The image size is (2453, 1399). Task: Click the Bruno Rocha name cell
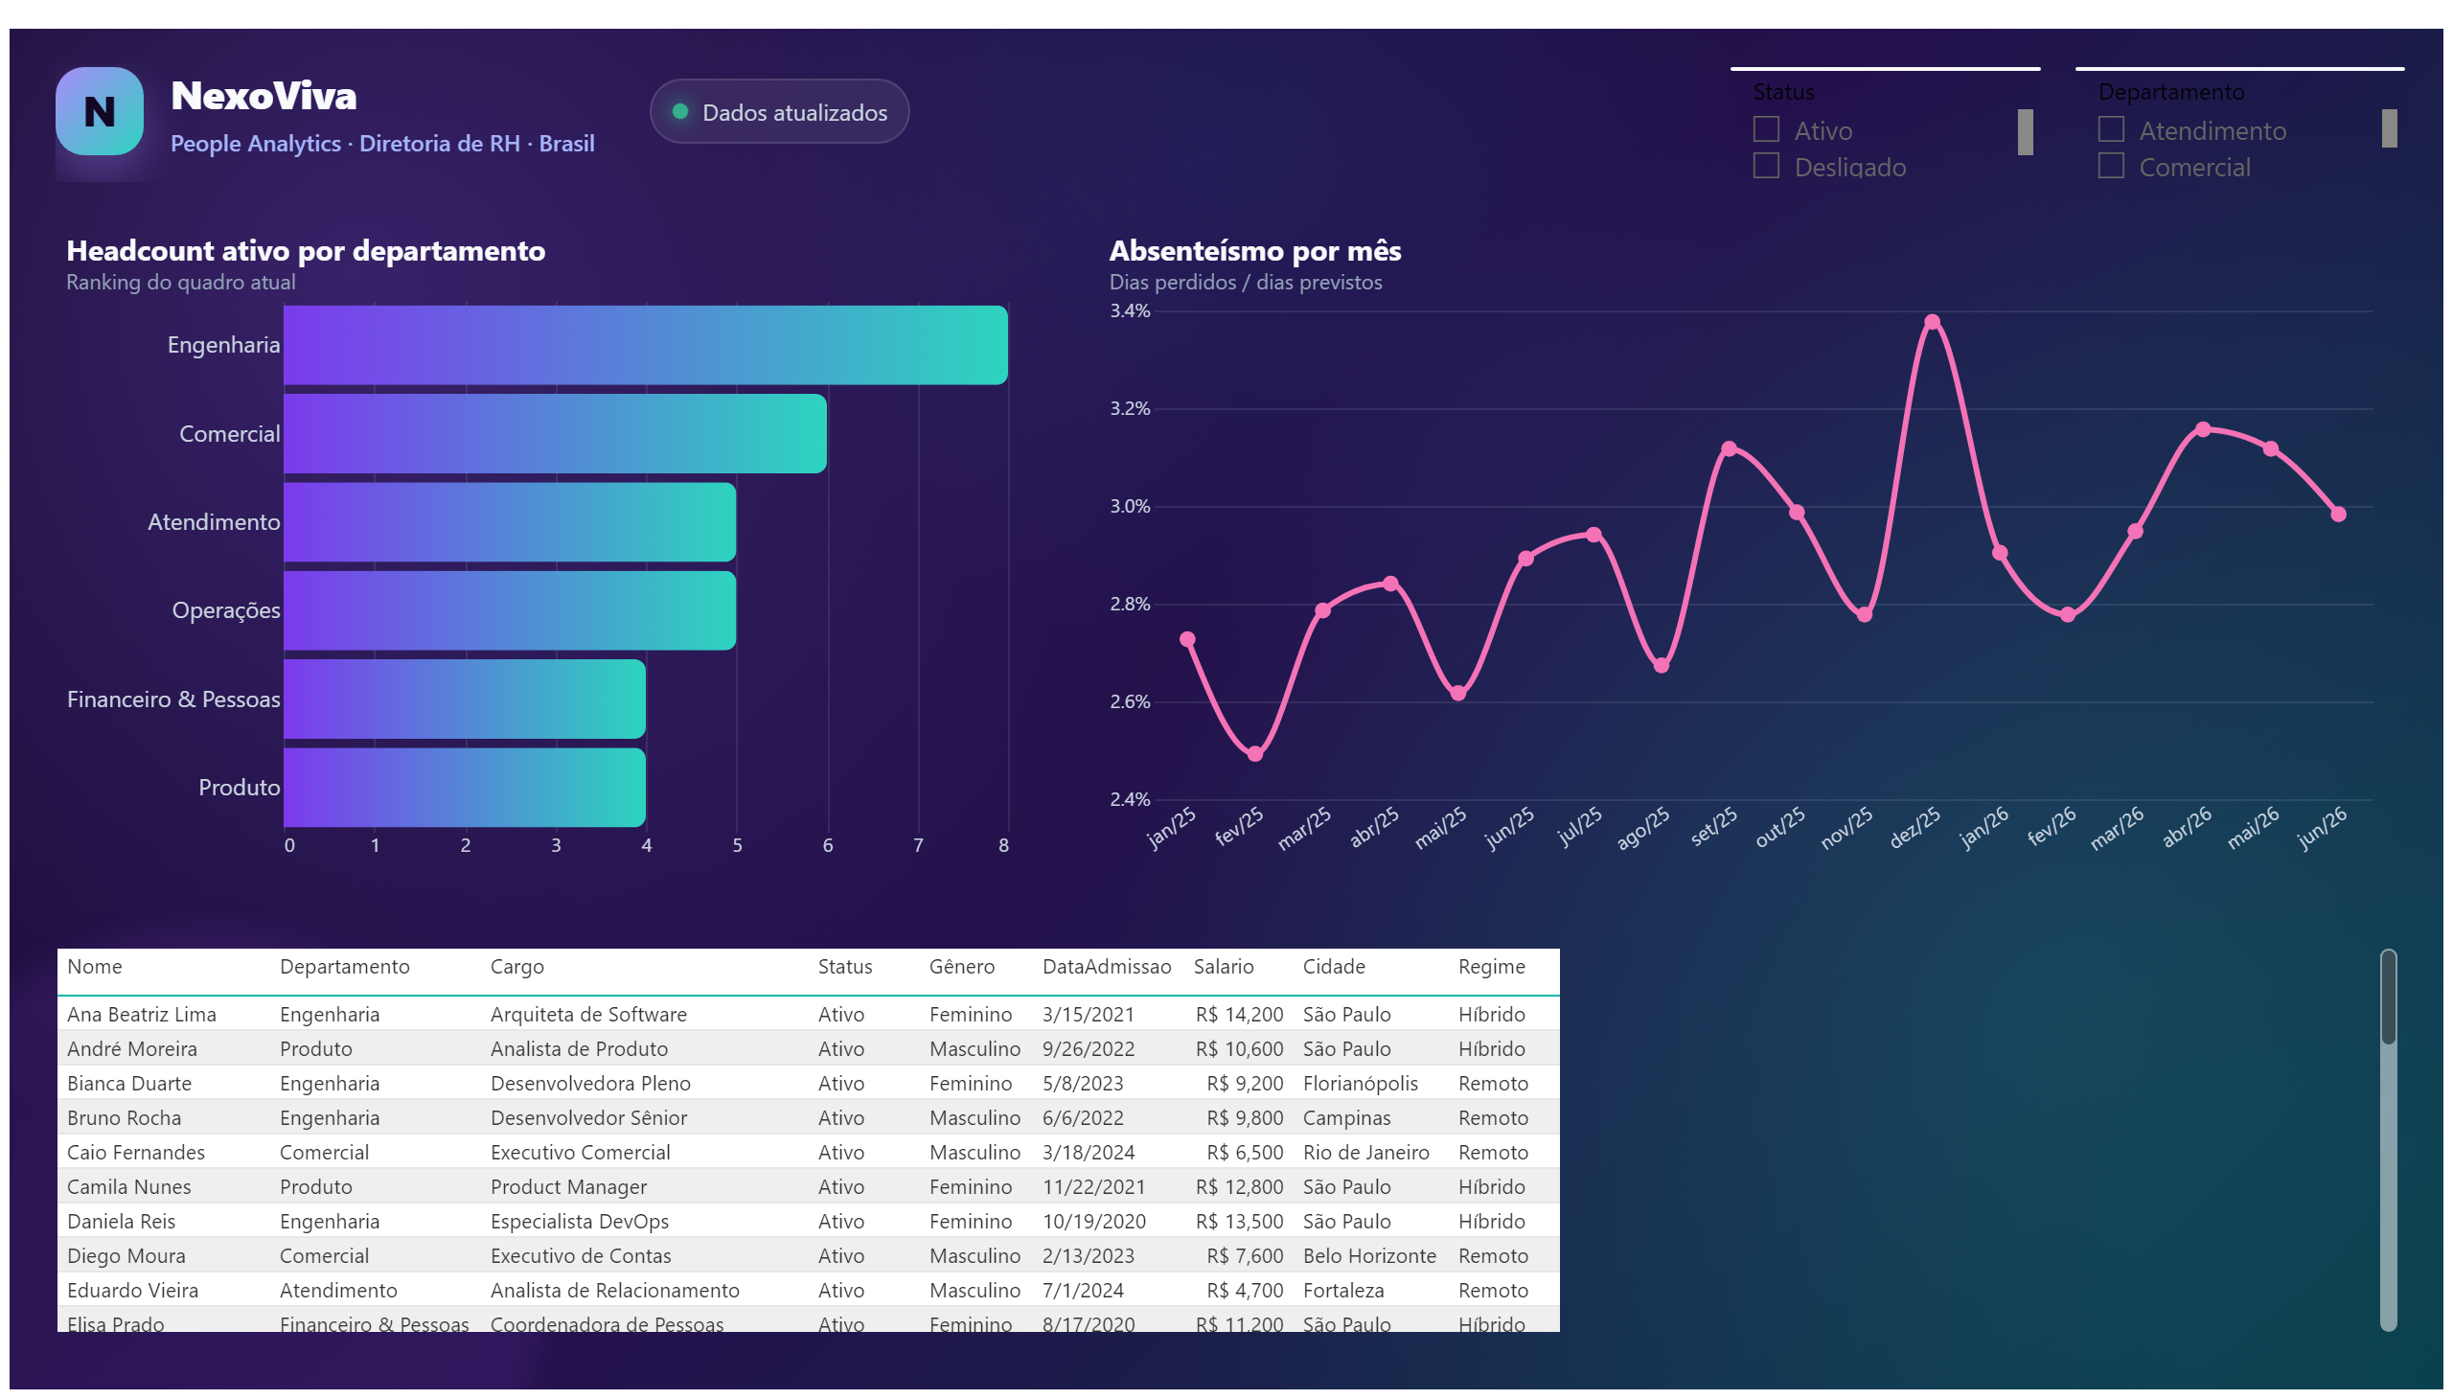click(x=124, y=1117)
